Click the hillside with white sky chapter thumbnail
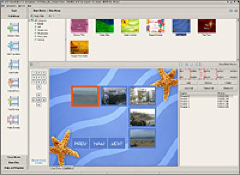Image resolution: width=240 pixels, height=175 pixels. (x=142, y=117)
